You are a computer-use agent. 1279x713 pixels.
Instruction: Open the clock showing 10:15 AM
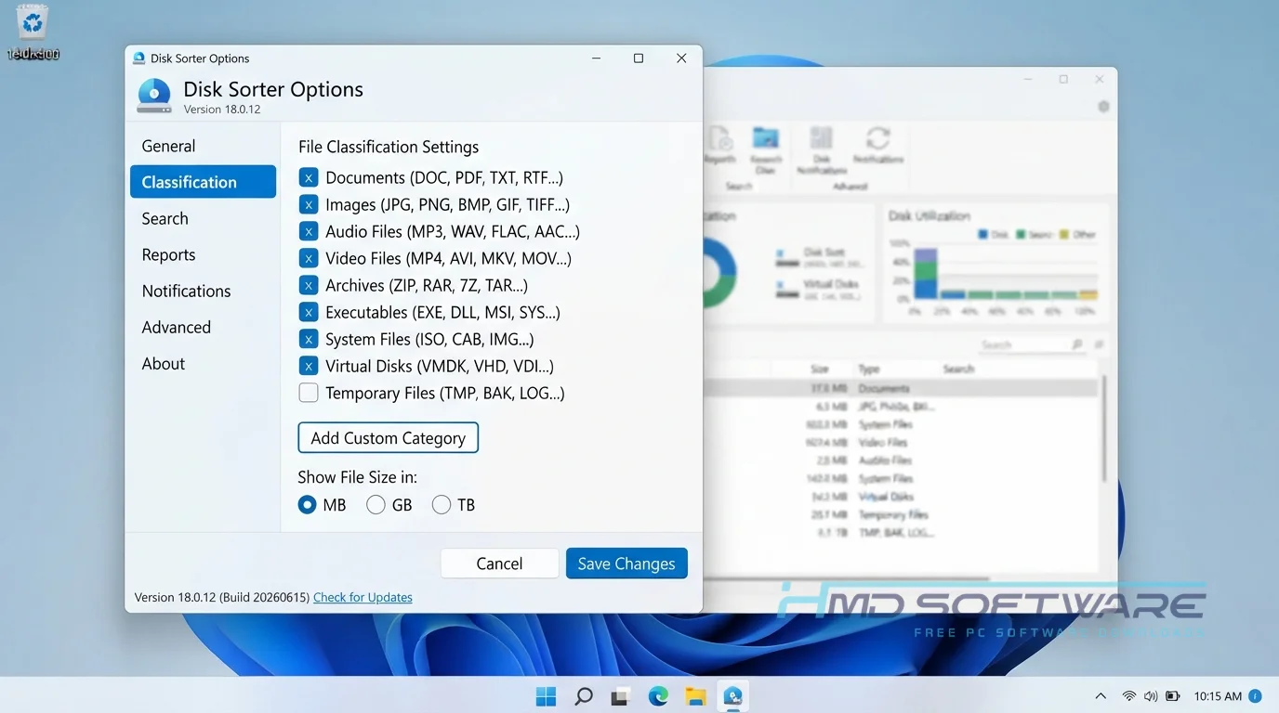(1218, 695)
